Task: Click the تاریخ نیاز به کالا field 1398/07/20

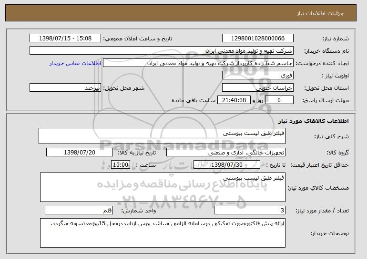Action: 80,153
